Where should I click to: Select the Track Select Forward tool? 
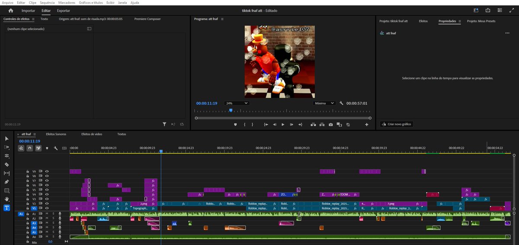tap(7, 147)
